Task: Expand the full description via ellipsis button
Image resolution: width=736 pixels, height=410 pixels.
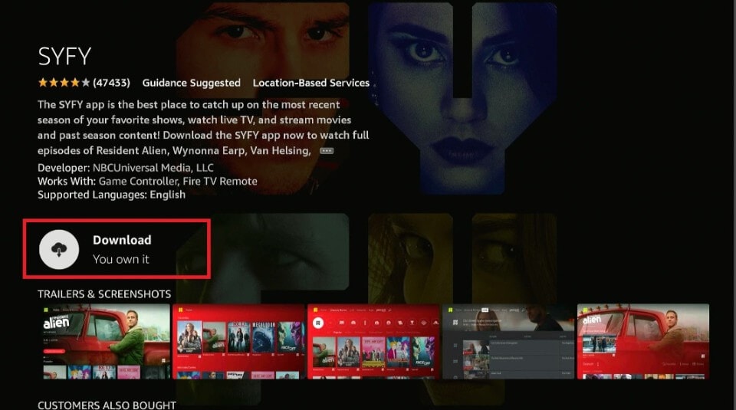Action: coord(327,150)
